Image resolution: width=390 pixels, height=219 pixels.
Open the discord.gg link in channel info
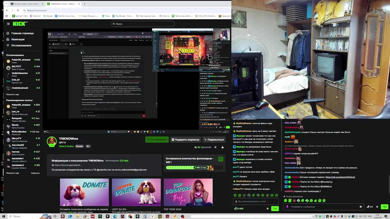tap(68, 165)
